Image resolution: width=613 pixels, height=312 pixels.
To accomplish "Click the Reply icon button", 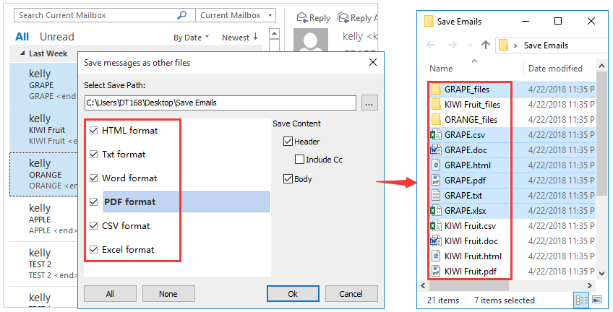I will [314, 18].
